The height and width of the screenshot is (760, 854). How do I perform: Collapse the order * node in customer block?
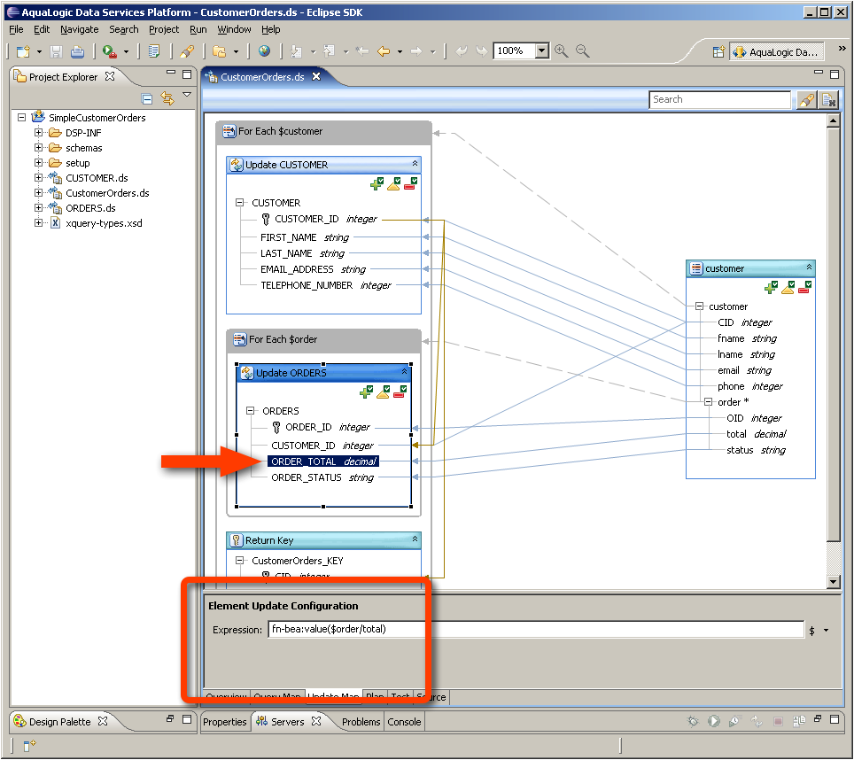point(708,402)
